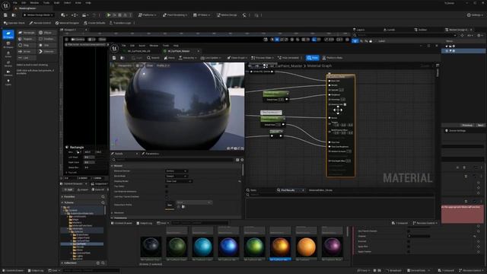Pick the Rectangle shape tool

coord(27,33)
